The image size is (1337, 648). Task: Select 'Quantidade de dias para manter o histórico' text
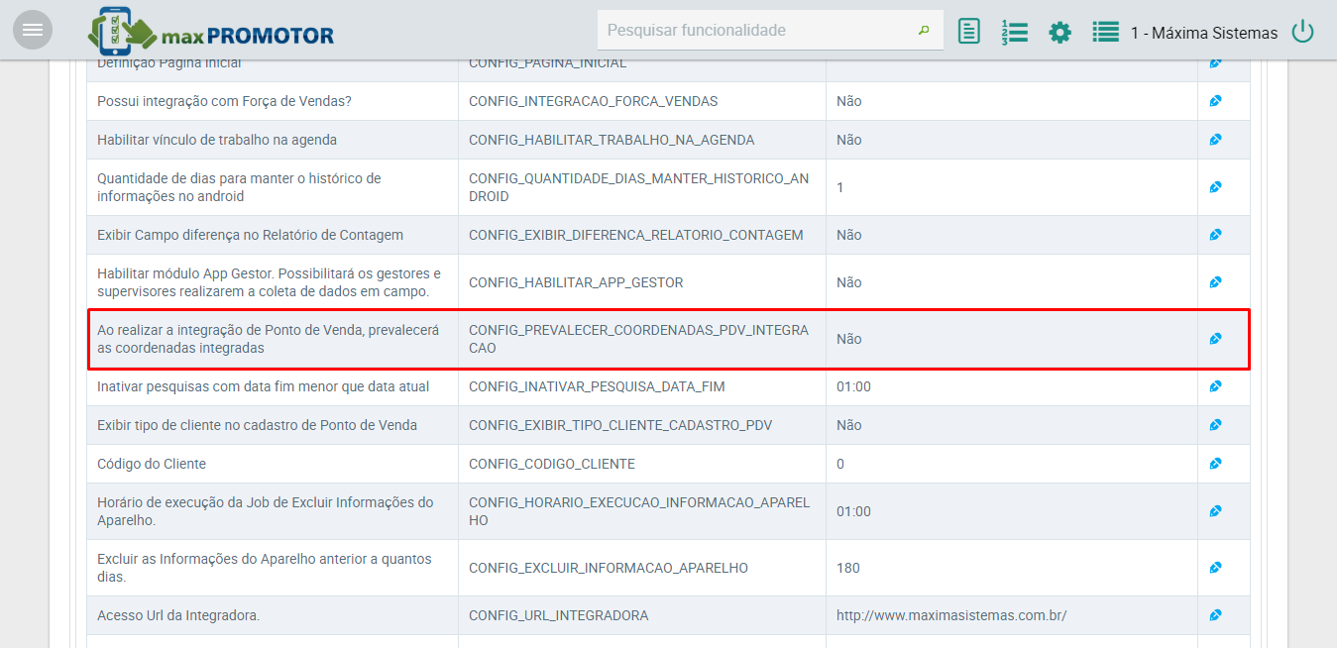[x=239, y=187]
